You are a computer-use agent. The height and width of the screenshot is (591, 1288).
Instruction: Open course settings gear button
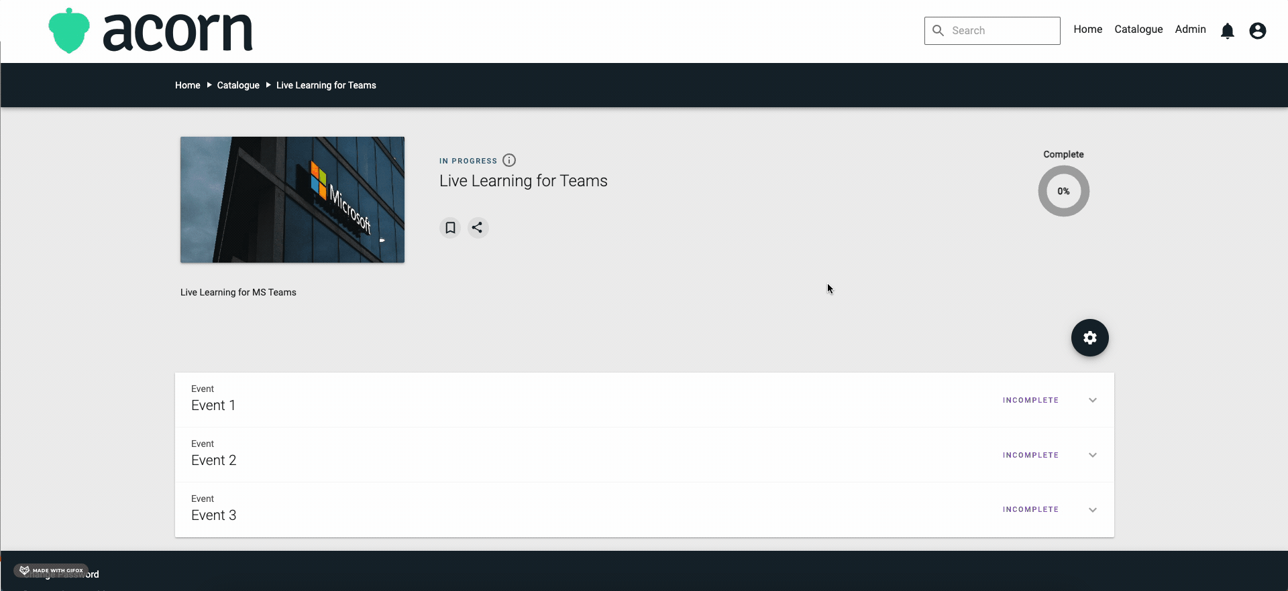1090,338
